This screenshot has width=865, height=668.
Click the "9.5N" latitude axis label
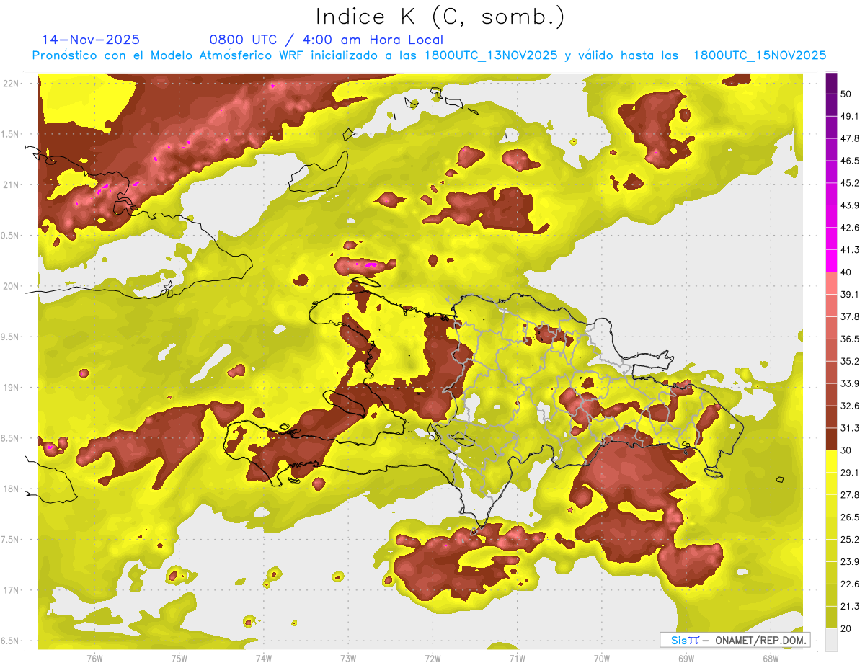(11, 337)
